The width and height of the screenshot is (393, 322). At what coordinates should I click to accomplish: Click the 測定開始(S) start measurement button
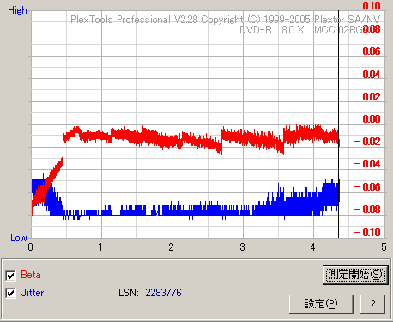(x=355, y=275)
